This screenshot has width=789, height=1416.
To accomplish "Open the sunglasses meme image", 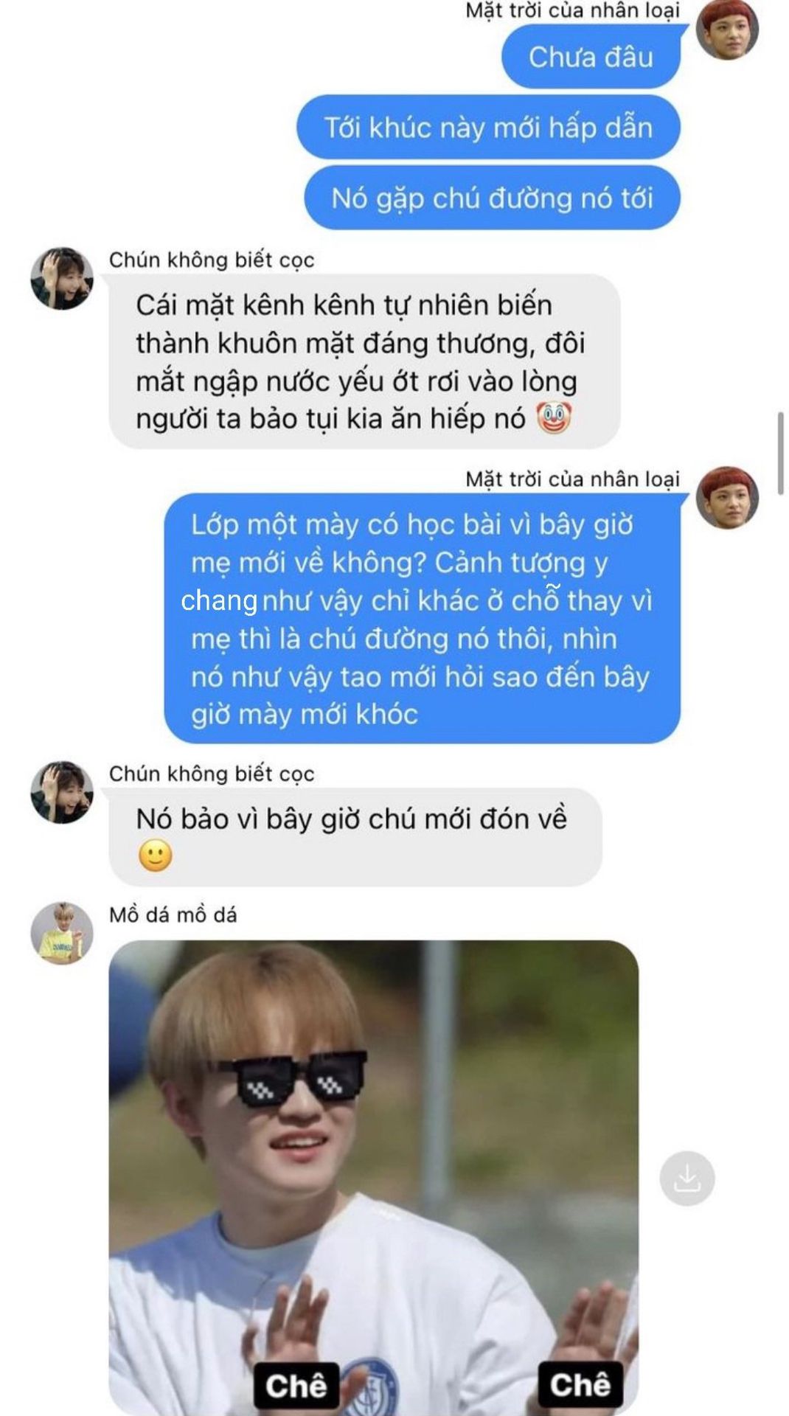I will point(374,1178).
